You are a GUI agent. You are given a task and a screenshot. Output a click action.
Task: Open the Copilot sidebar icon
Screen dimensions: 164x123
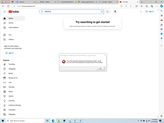[161, 6]
